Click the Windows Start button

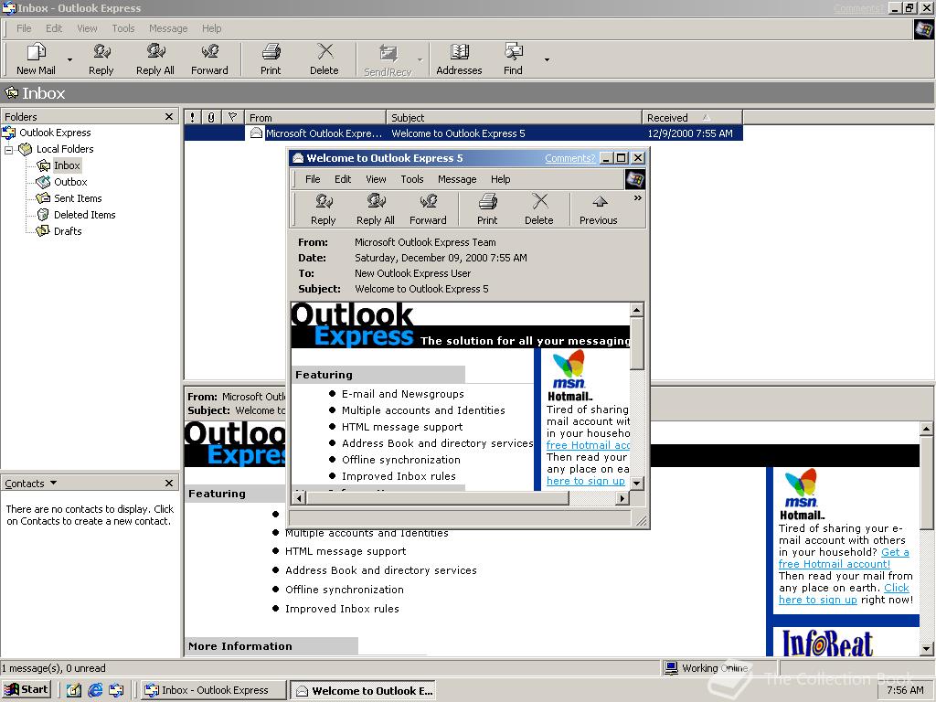pos(27,689)
